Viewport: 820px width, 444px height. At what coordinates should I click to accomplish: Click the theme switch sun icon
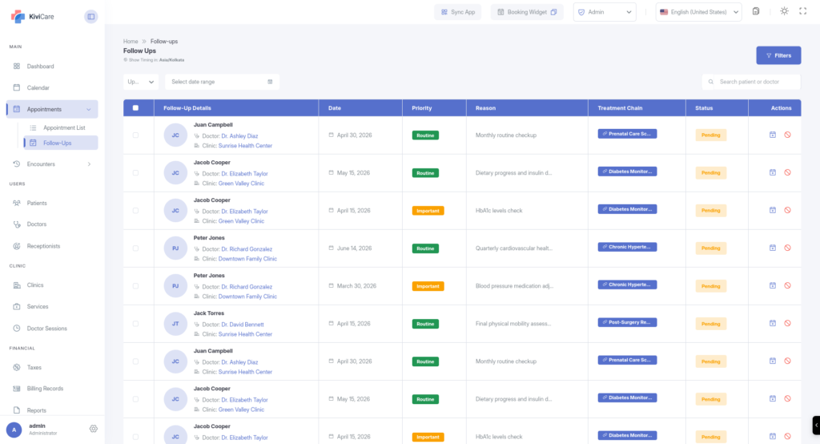(784, 11)
